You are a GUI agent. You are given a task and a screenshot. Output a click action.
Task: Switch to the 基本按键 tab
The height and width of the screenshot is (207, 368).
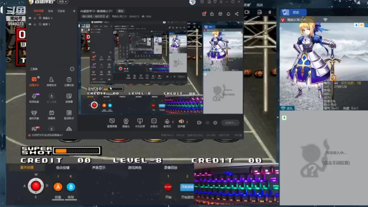pos(27,167)
